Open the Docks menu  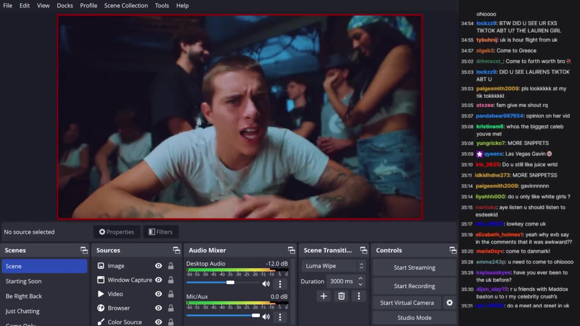[x=65, y=5]
